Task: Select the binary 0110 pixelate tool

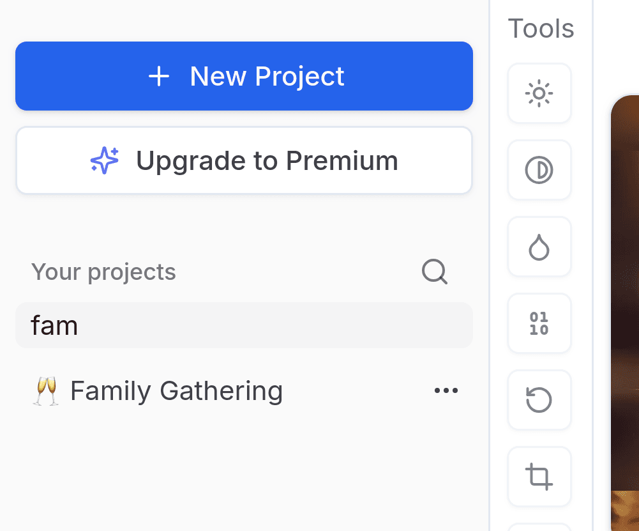Action: [x=539, y=323]
